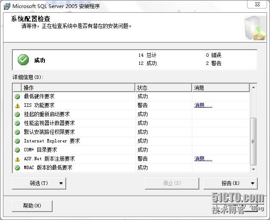
Task: Click the disabled 停止(S) button
Action: point(172,183)
